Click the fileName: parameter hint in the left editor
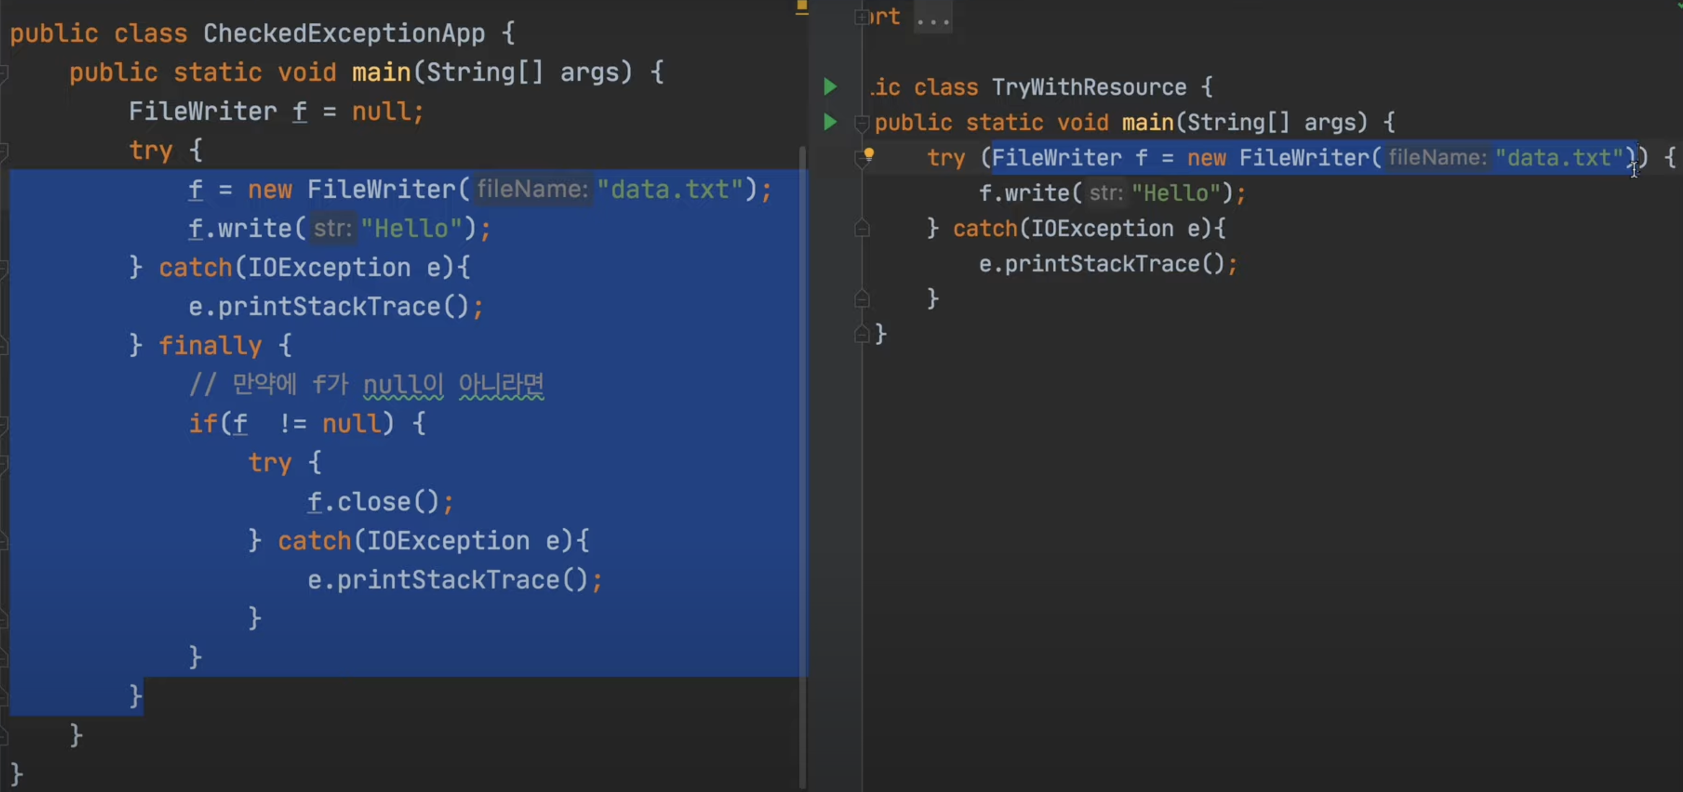This screenshot has width=1683, height=792. (x=533, y=190)
